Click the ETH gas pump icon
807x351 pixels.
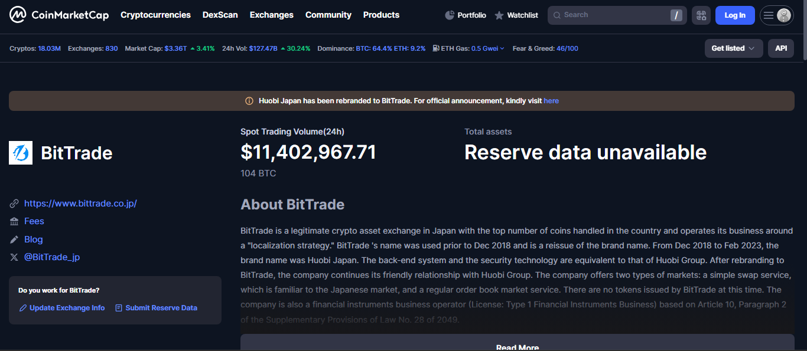click(x=436, y=48)
